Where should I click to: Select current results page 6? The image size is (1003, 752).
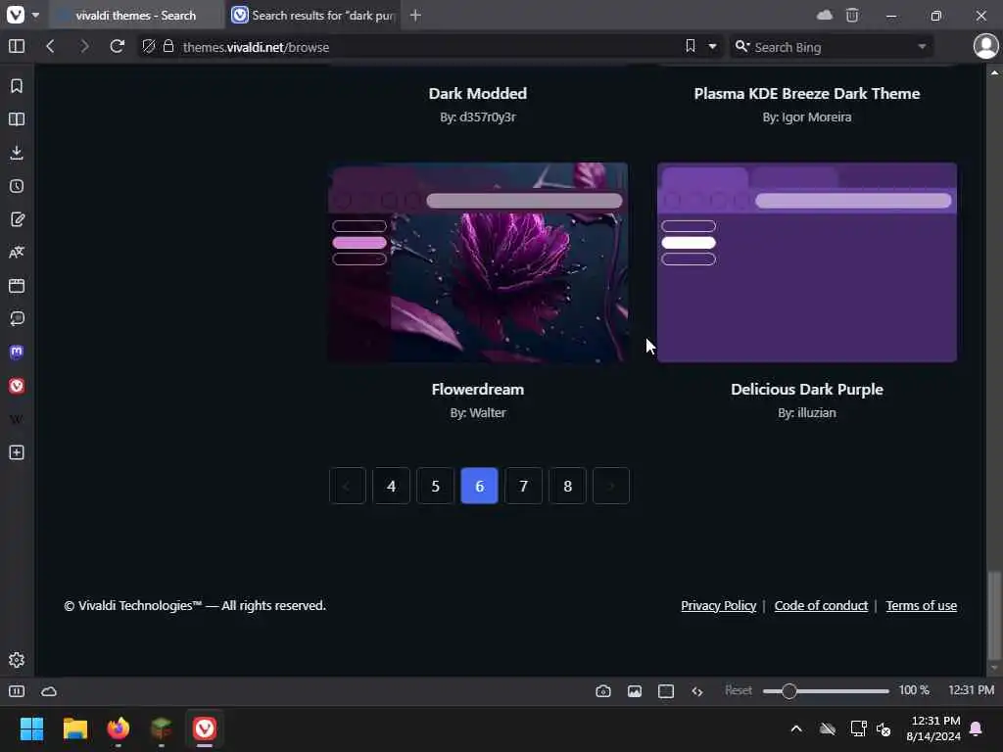coord(479,486)
